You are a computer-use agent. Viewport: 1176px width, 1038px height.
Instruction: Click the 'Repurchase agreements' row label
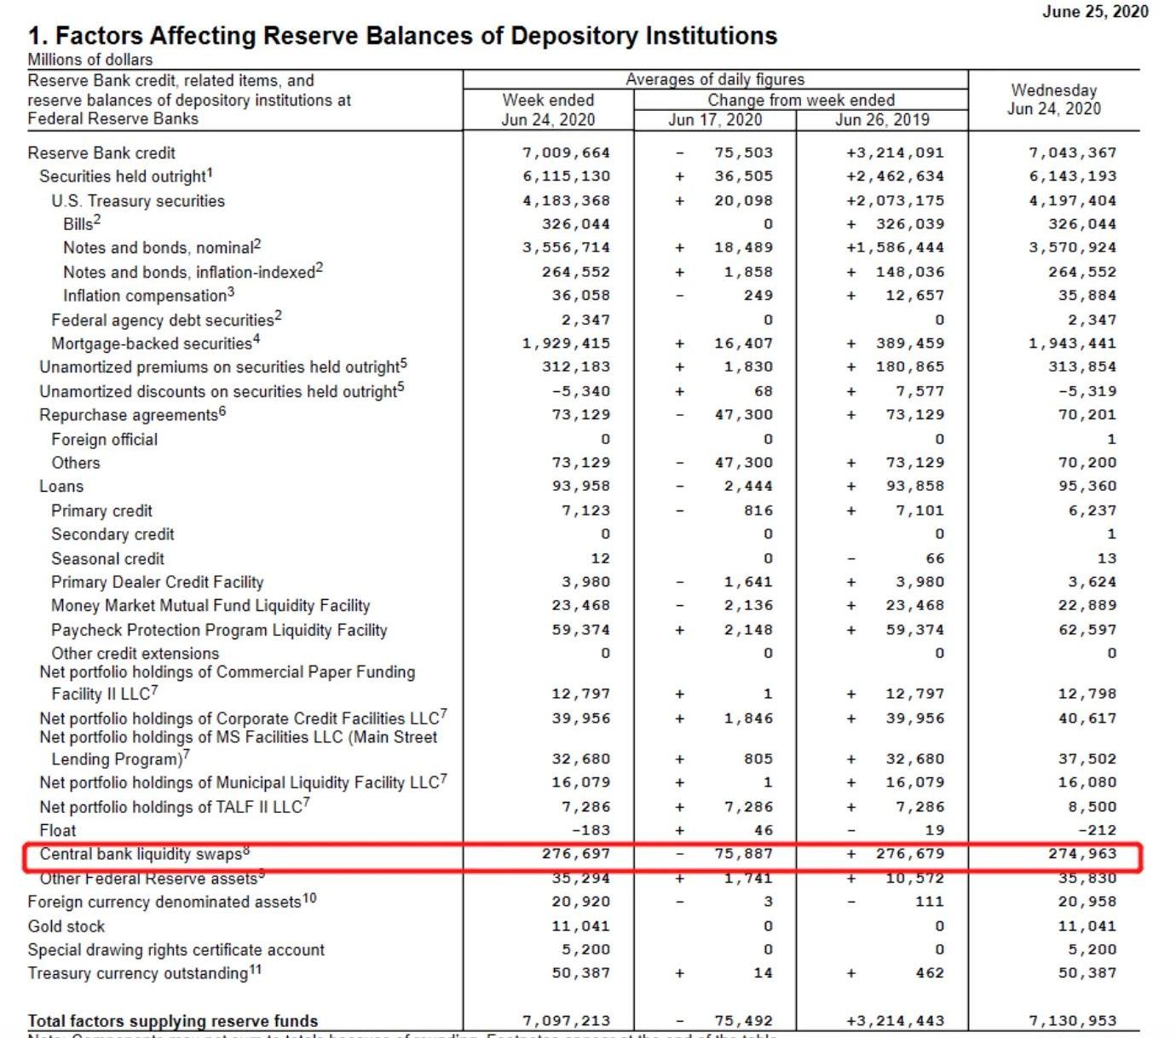coord(129,415)
